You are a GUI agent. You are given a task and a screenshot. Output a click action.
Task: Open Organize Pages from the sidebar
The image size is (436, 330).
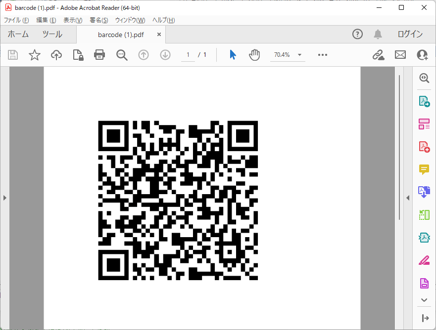pyautogui.click(x=424, y=124)
